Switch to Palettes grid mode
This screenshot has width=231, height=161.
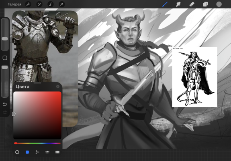pos(57,152)
